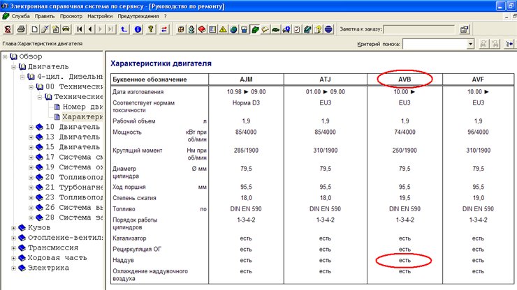Open the Править menu
The width and height of the screenshot is (517, 290).
[x=45, y=16]
